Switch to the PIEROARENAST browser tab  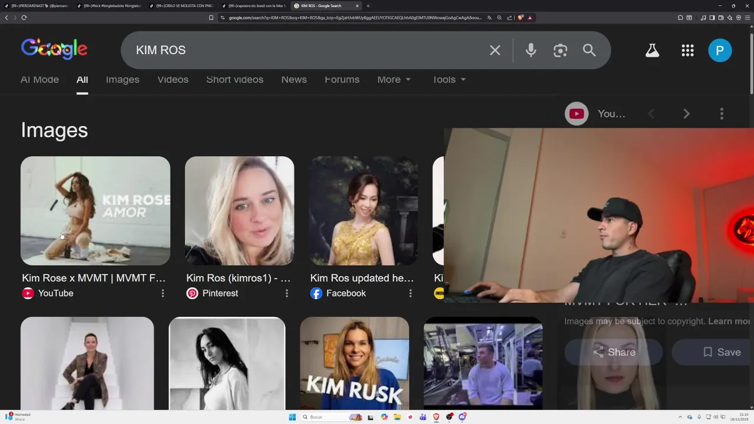coord(37,6)
